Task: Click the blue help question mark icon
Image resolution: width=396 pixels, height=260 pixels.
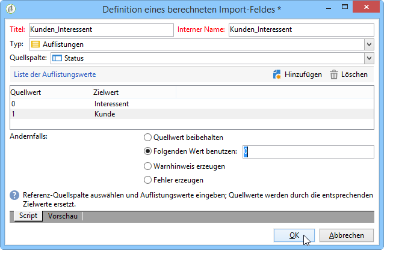Action: click(14, 195)
